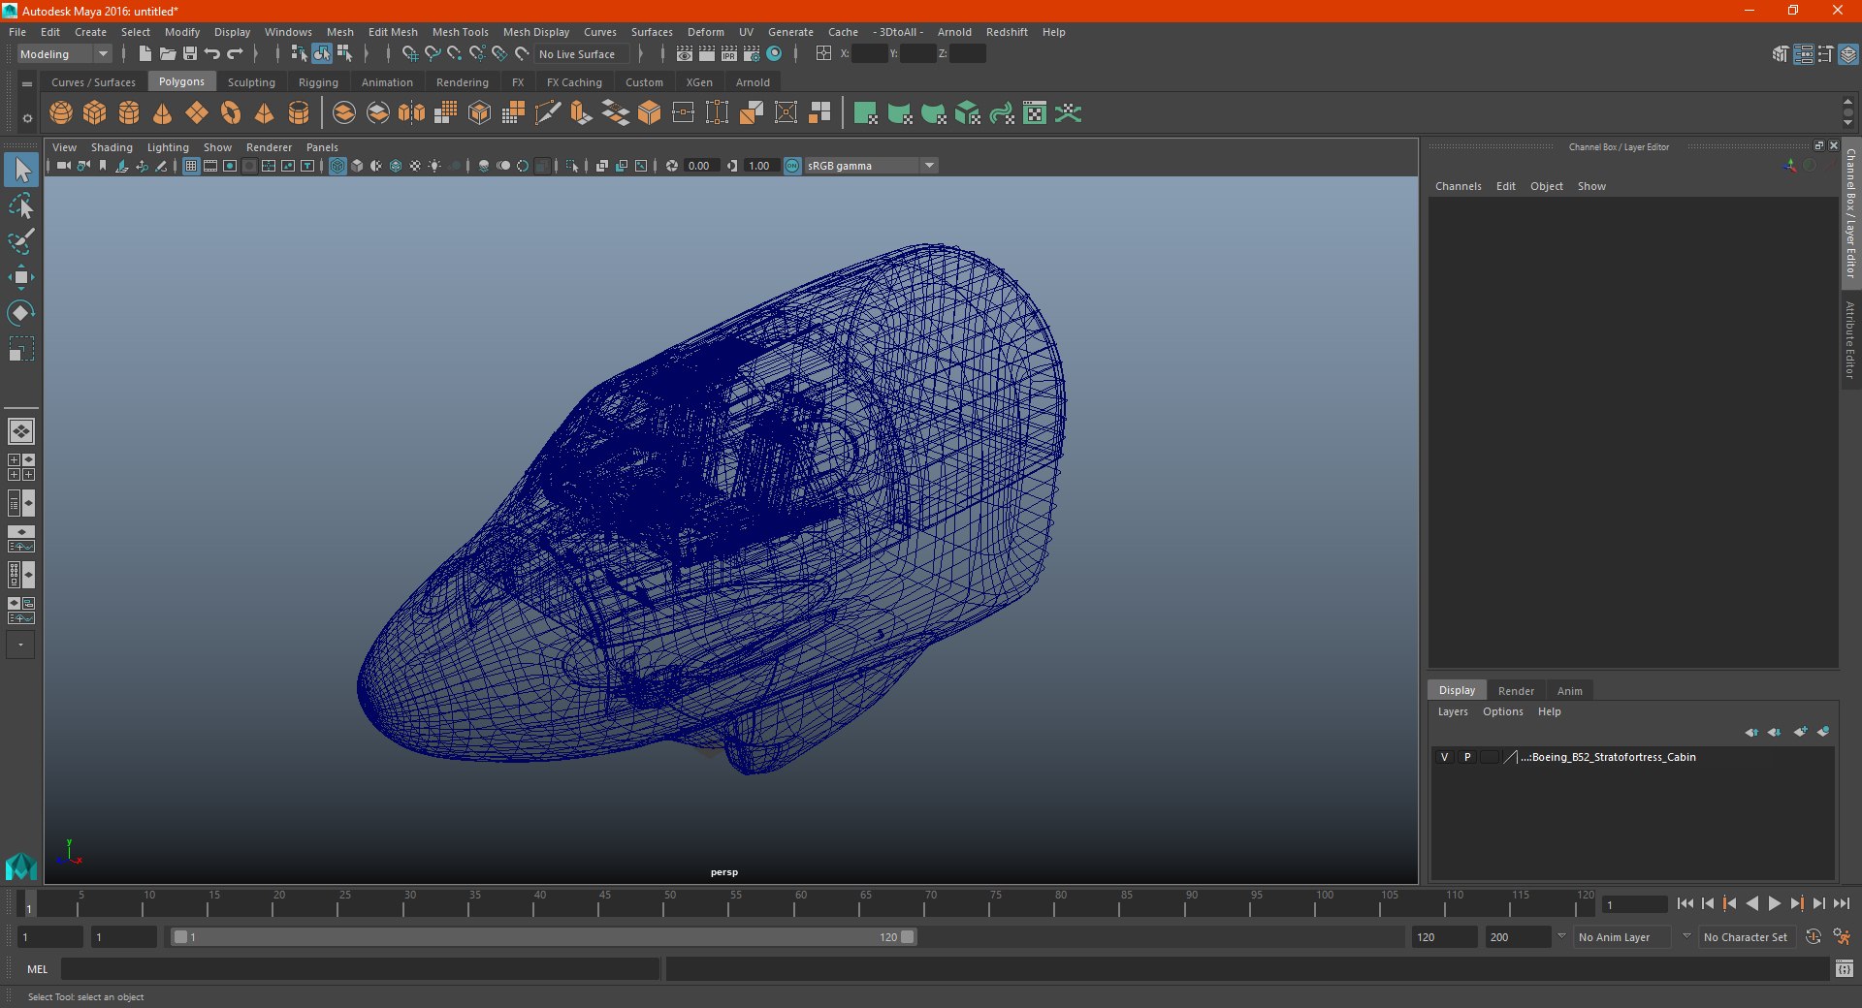Create a polygon cube from the shelf
Image resolution: width=1862 pixels, height=1008 pixels.
[x=95, y=113]
